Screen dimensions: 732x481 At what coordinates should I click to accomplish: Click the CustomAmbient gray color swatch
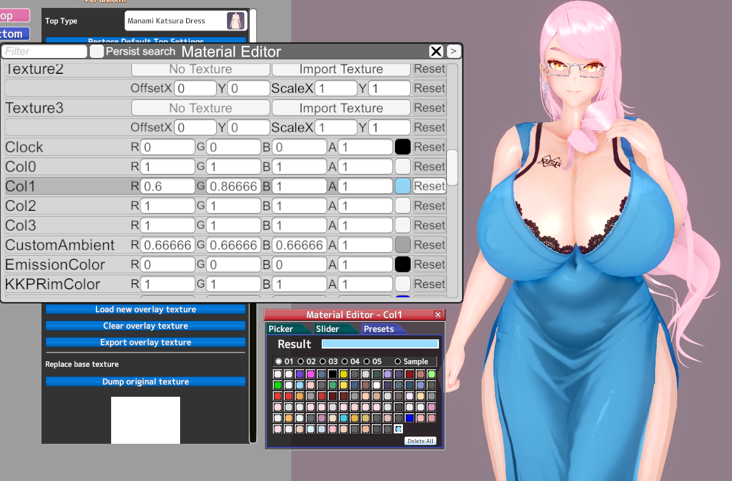point(402,245)
